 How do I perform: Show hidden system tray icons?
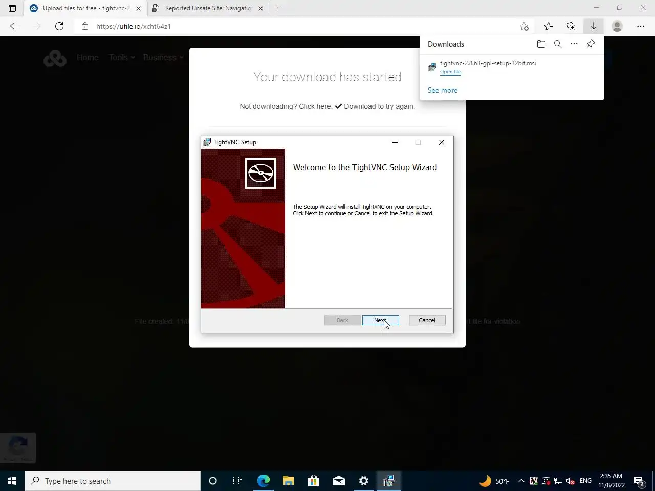[521, 481]
